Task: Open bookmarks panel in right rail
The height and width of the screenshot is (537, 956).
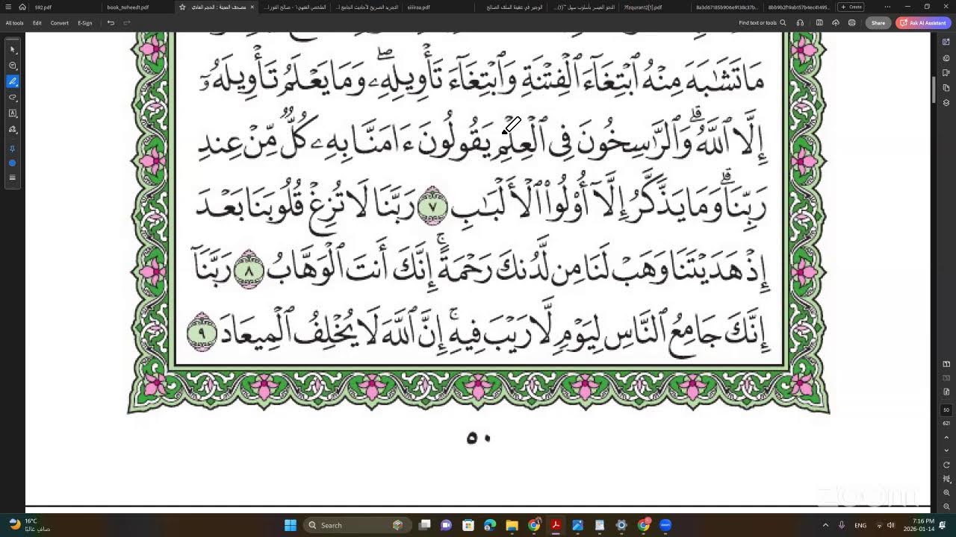Action: [946, 73]
